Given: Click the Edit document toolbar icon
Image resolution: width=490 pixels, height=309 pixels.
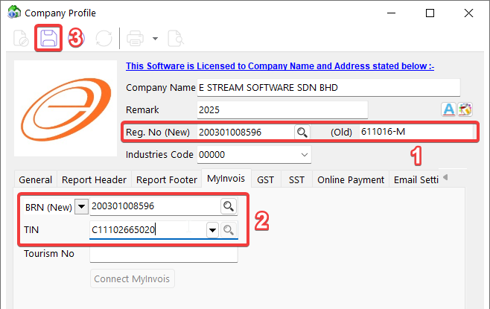Looking at the screenshot, I should (21, 38).
